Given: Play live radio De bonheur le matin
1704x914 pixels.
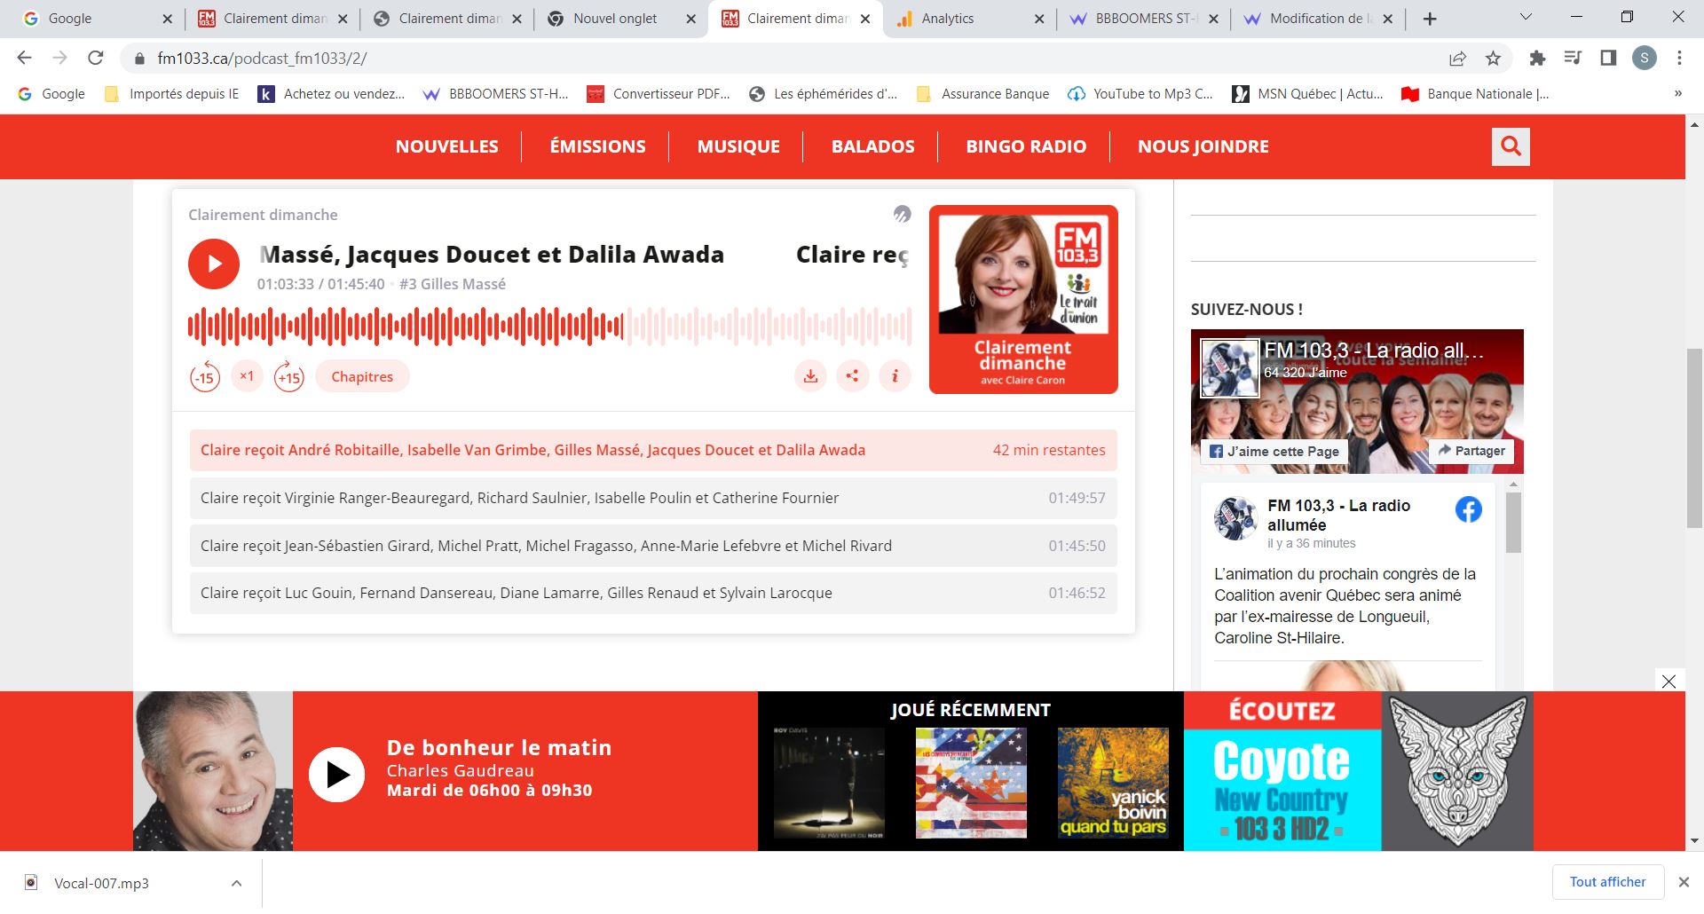Looking at the screenshot, I should coord(336,775).
